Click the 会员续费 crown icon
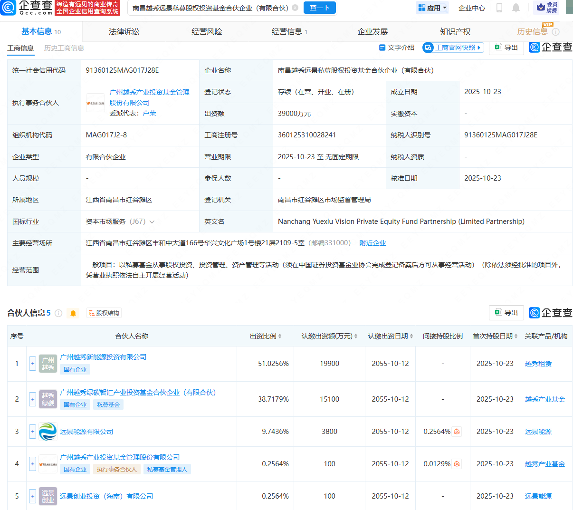Viewport: 573px width, 510px height. pyautogui.click(x=541, y=8)
